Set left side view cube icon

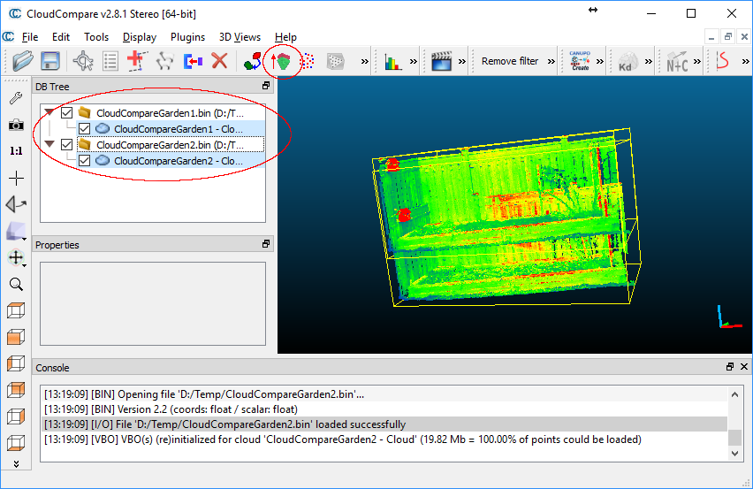16,363
